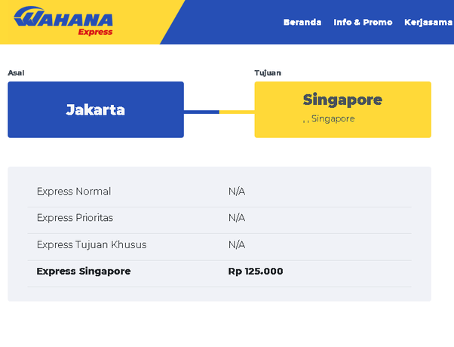Viewport: 454px width, 347px height.
Task: Click the blue-yellow route connector line
Action: point(219,112)
